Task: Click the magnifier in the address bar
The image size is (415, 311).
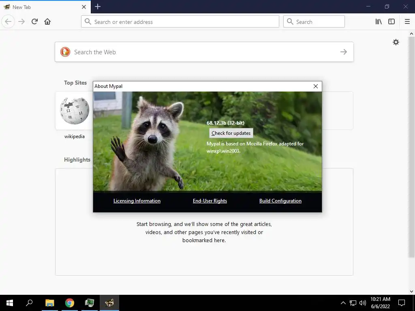Action: pyautogui.click(x=88, y=22)
